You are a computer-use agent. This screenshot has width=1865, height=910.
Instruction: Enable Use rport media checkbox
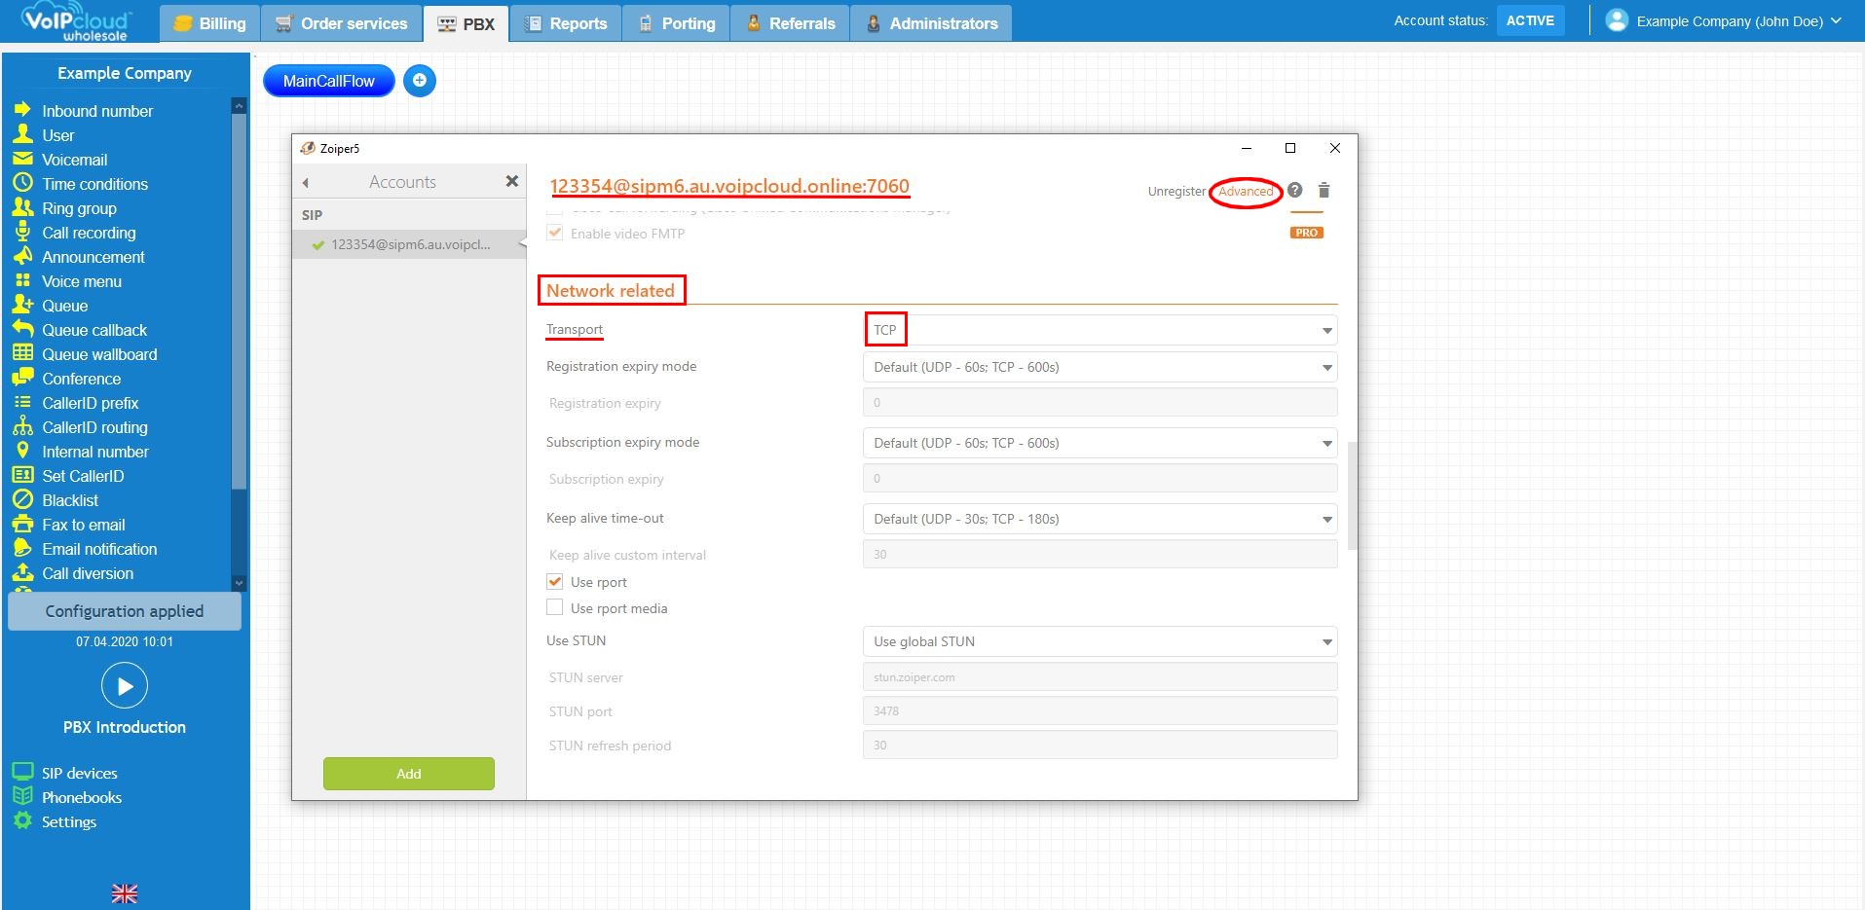tap(555, 607)
